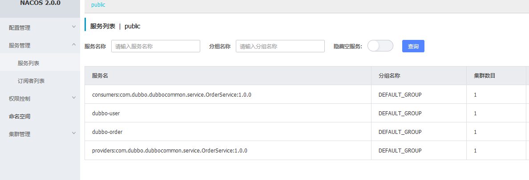Viewport: 529px width, 180px height.
Task: Expand the 权限控制 chevron in sidebar
Action: point(74,98)
